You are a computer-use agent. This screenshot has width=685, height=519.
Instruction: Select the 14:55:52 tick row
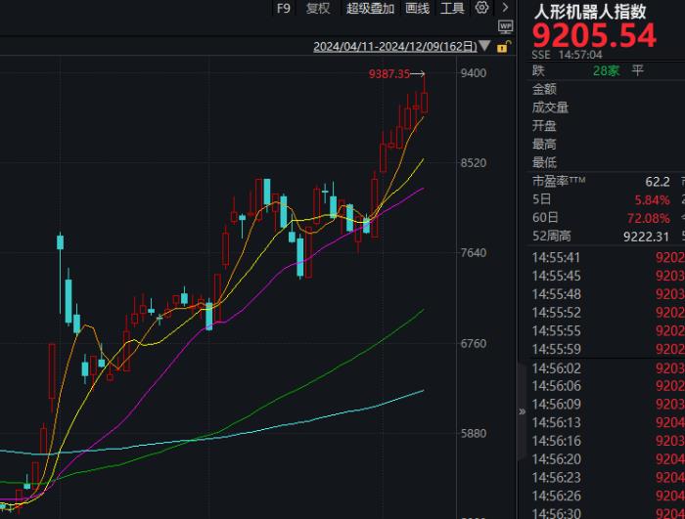607,313
